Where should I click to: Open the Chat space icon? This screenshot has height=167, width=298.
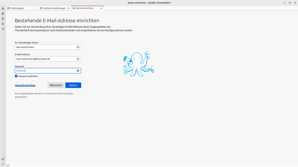pyautogui.click(x=3, y=29)
